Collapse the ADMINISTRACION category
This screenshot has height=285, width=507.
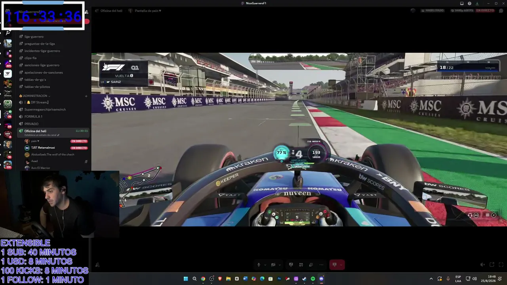click(35, 96)
